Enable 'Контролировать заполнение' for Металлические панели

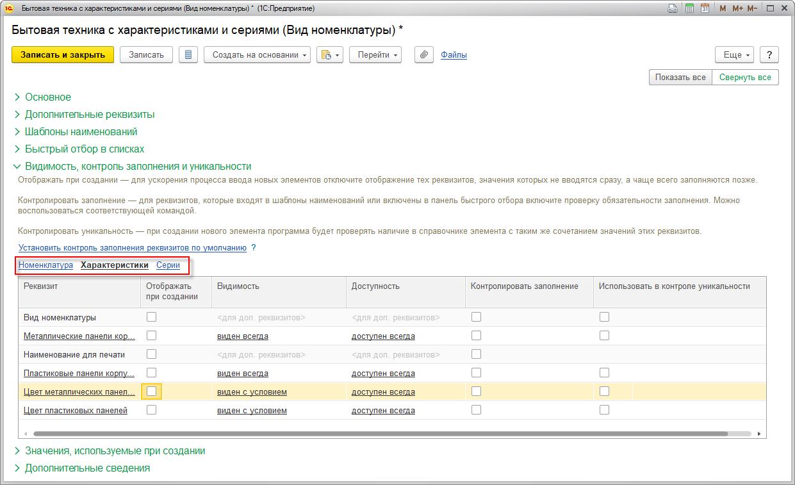tap(476, 335)
